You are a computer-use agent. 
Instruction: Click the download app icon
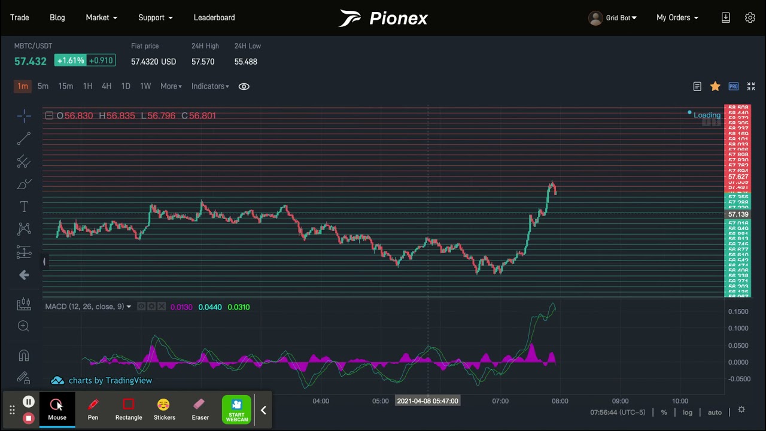click(725, 17)
